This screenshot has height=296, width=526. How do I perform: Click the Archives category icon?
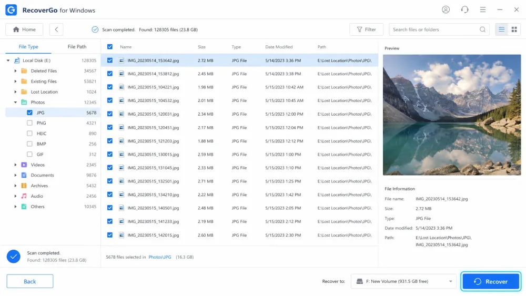(x=24, y=186)
